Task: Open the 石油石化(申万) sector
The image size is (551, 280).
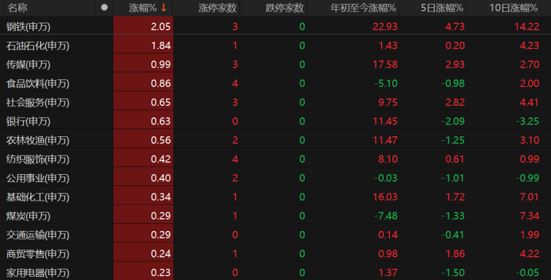Action: (38, 46)
